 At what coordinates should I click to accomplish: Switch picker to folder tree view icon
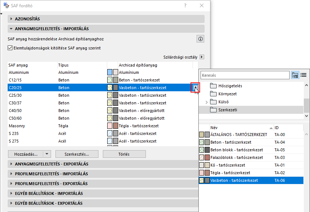[x=295, y=75]
